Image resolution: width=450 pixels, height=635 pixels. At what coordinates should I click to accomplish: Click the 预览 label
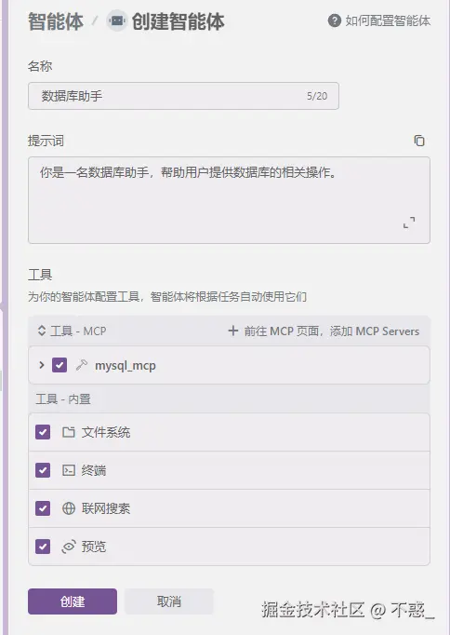point(94,547)
